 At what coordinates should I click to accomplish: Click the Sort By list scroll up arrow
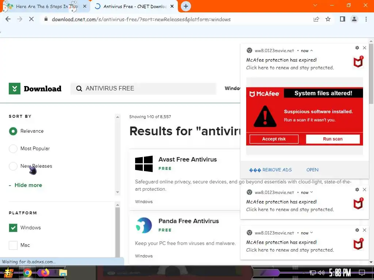117,117
